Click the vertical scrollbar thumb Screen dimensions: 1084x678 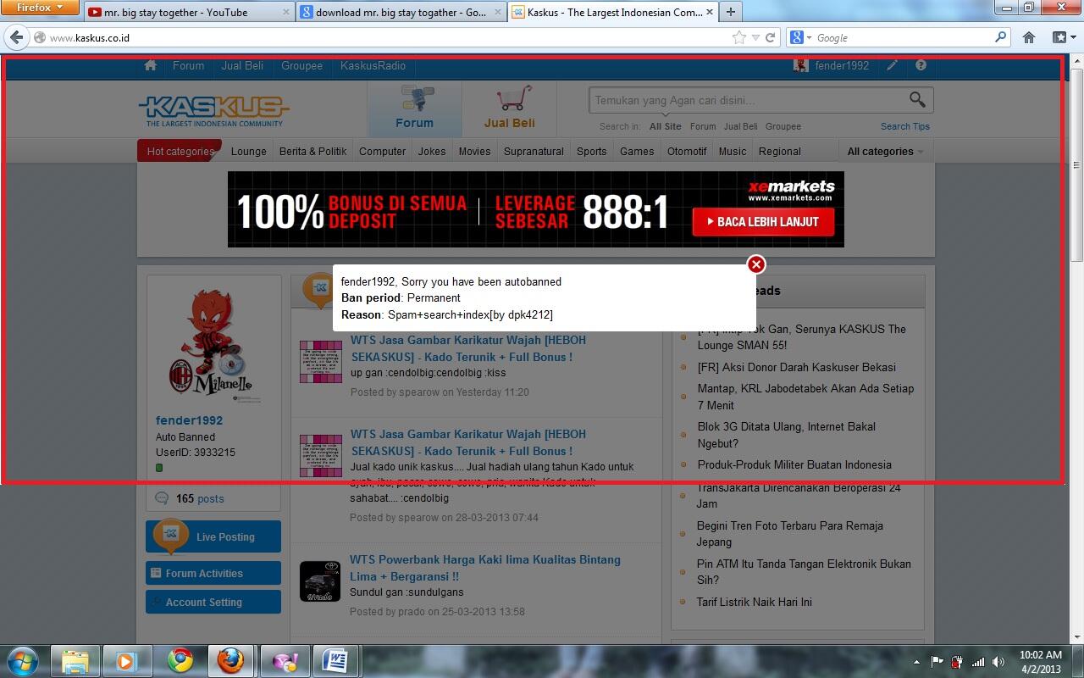tap(1077, 164)
